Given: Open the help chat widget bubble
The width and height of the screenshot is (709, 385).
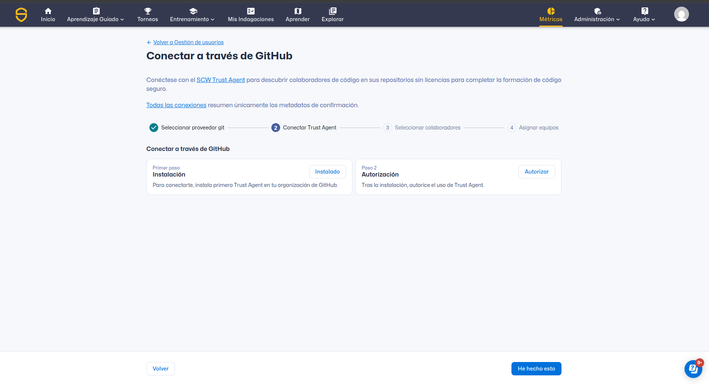Looking at the screenshot, I should (693, 369).
